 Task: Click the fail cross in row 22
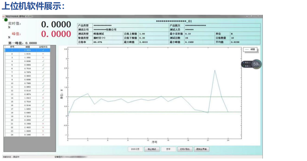(43, 127)
